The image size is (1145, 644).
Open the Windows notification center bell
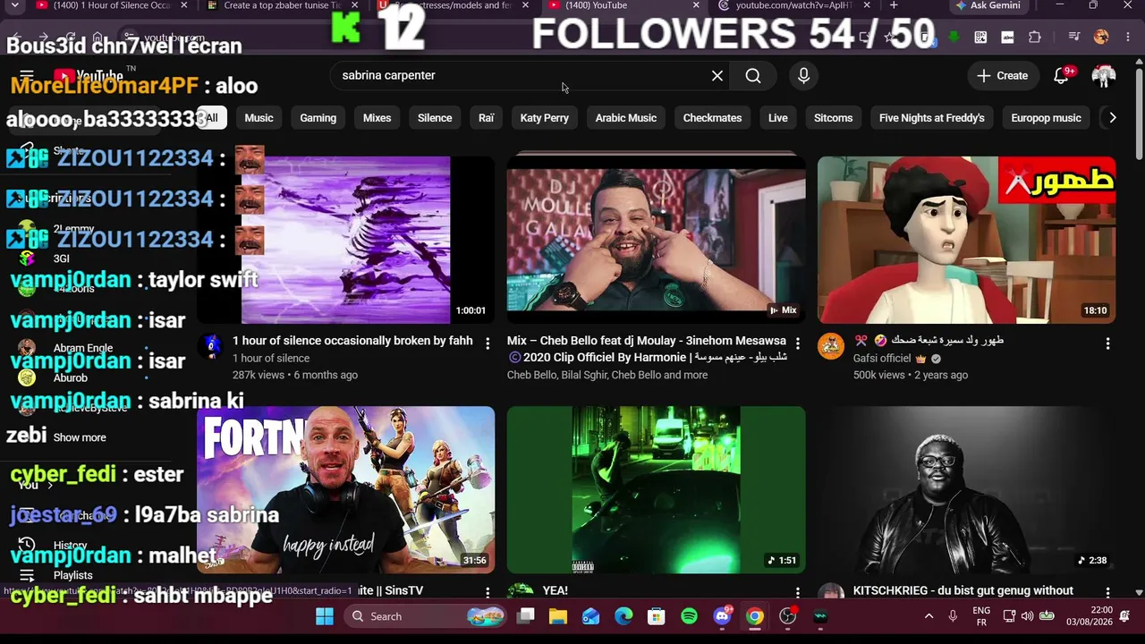pos(1124,616)
